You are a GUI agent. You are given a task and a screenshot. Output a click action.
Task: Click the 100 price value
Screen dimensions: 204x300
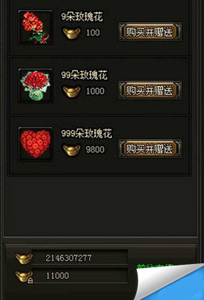coord(93,32)
